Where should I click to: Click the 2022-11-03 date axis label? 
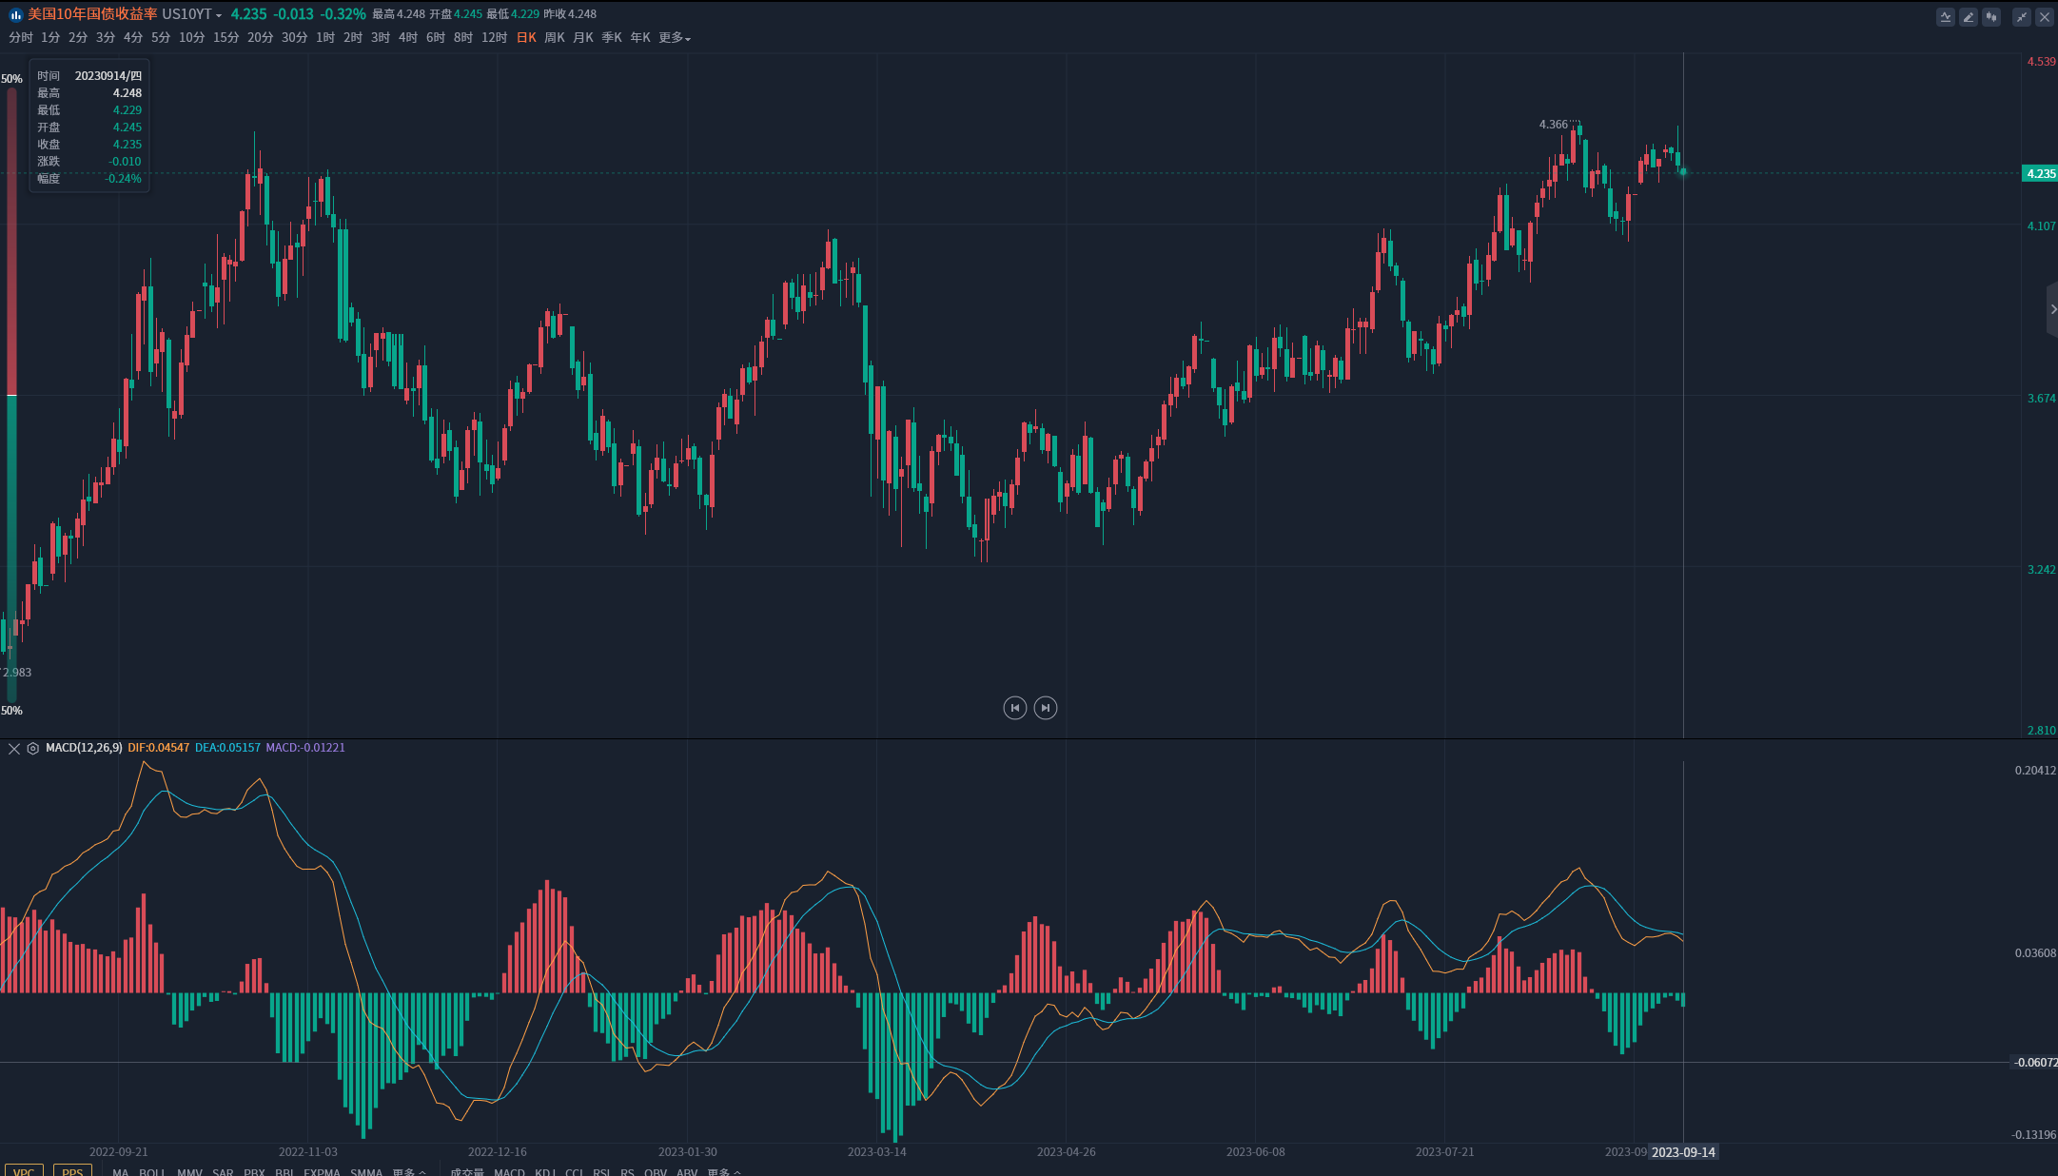click(x=307, y=1152)
